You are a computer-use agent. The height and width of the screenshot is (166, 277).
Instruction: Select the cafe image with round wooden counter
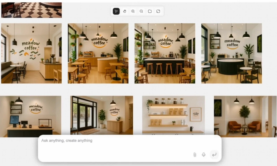coord(98,53)
